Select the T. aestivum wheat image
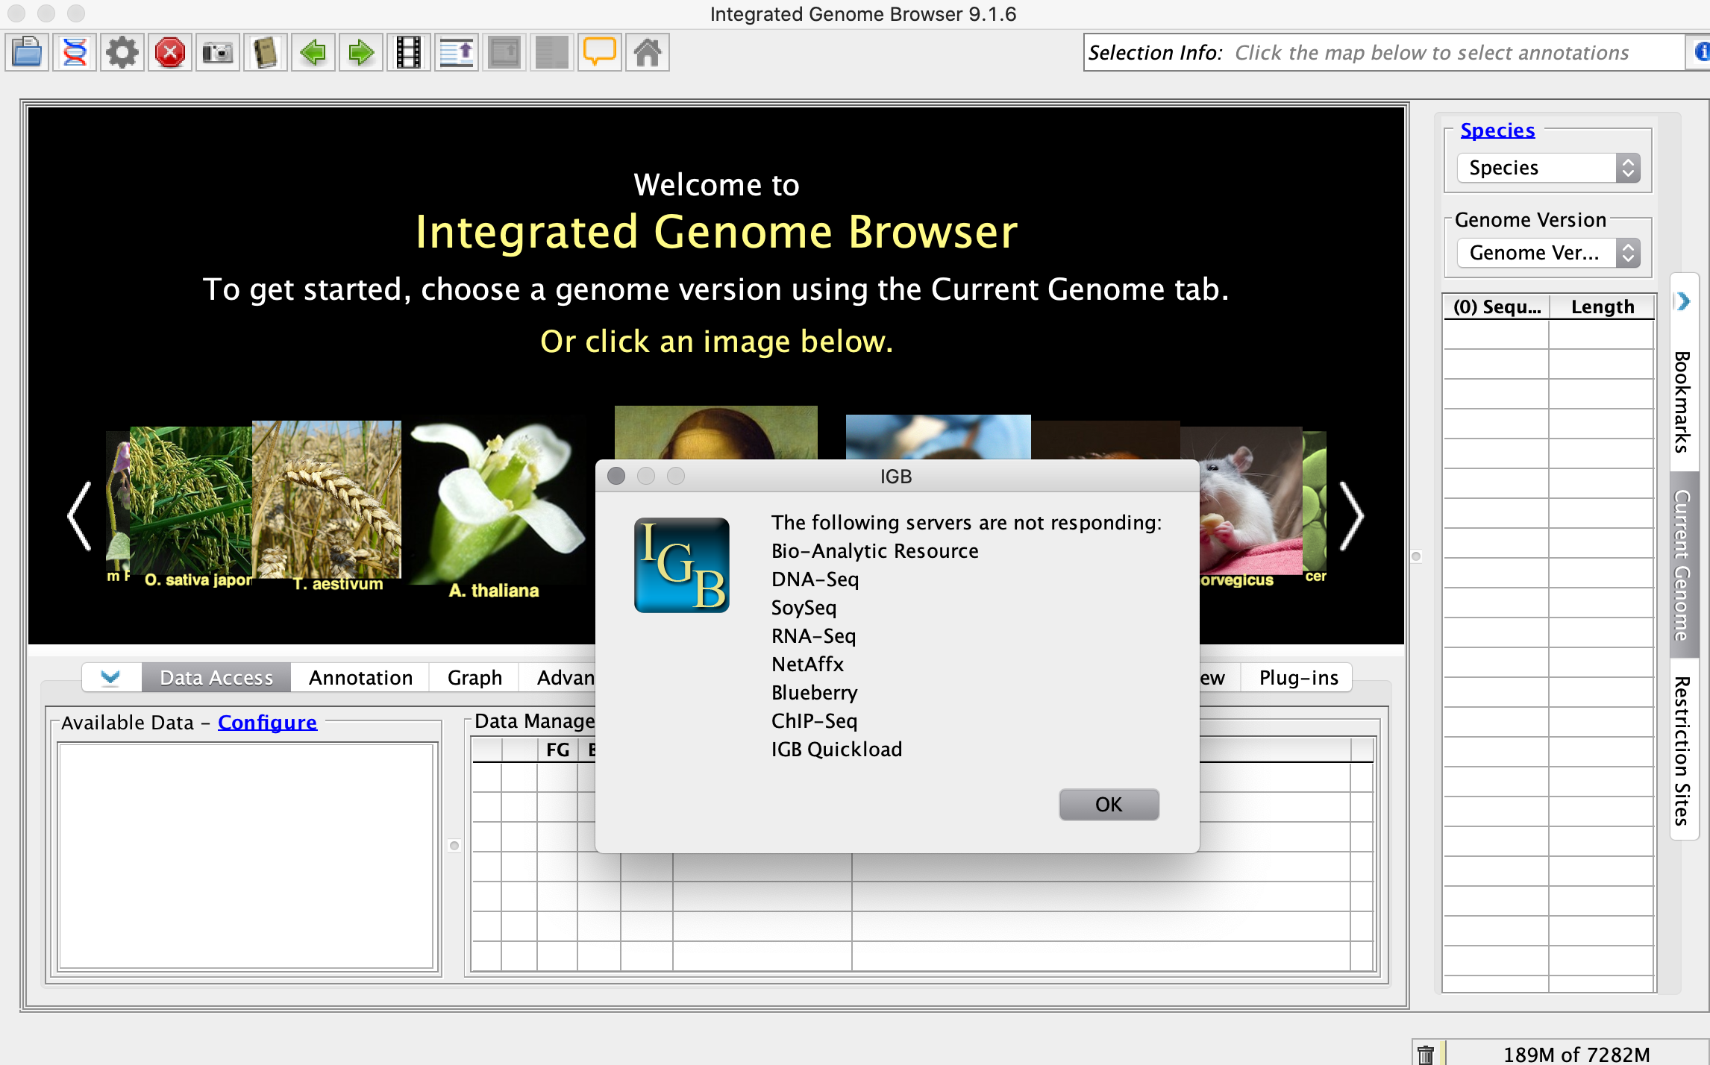 click(x=327, y=498)
